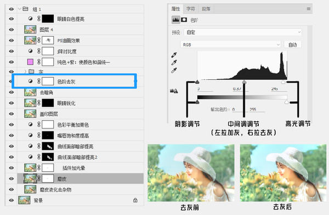Viewport: 329px width, 215px height.
Task: Switch to the 字符 tab
Action: tap(190, 9)
